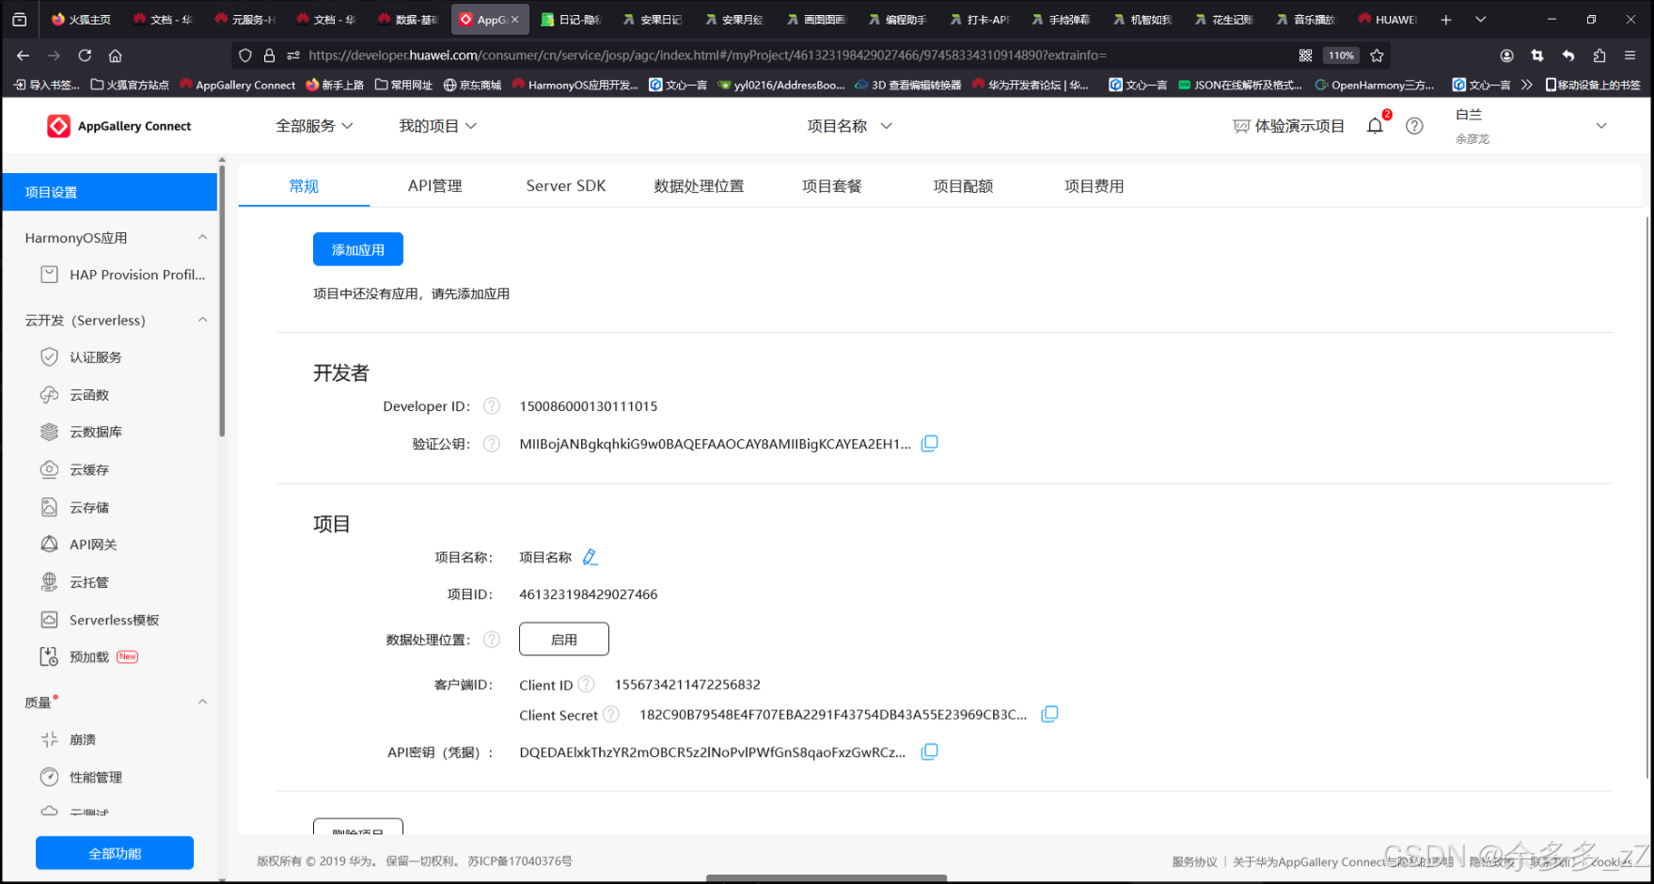Click the sidebar vertical scrollbar
This screenshot has height=884, width=1654.
(222, 301)
